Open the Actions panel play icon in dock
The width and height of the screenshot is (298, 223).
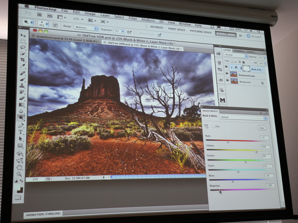pyautogui.click(x=221, y=80)
